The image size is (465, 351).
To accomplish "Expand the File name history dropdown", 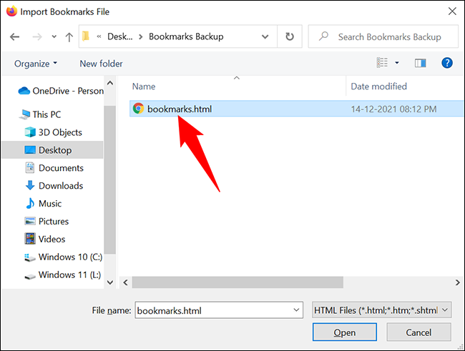I will pyautogui.click(x=297, y=310).
